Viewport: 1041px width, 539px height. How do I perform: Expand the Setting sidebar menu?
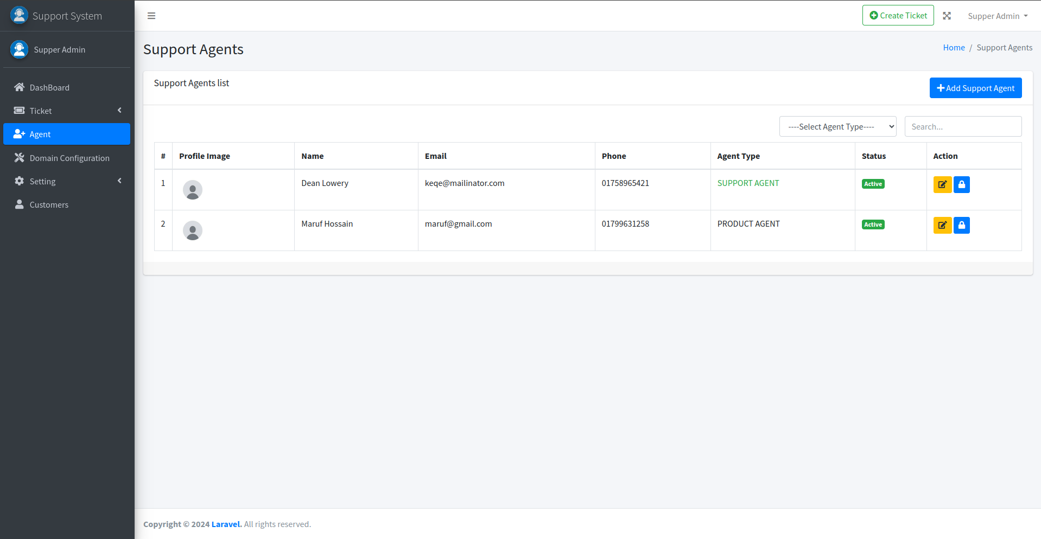(x=67, y=181)
